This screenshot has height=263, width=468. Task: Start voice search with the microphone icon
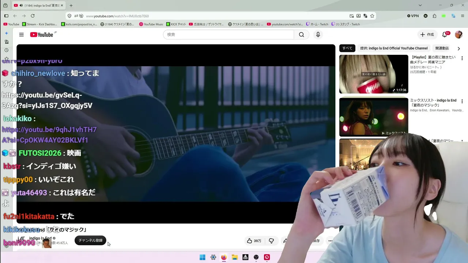pos(318,35)
